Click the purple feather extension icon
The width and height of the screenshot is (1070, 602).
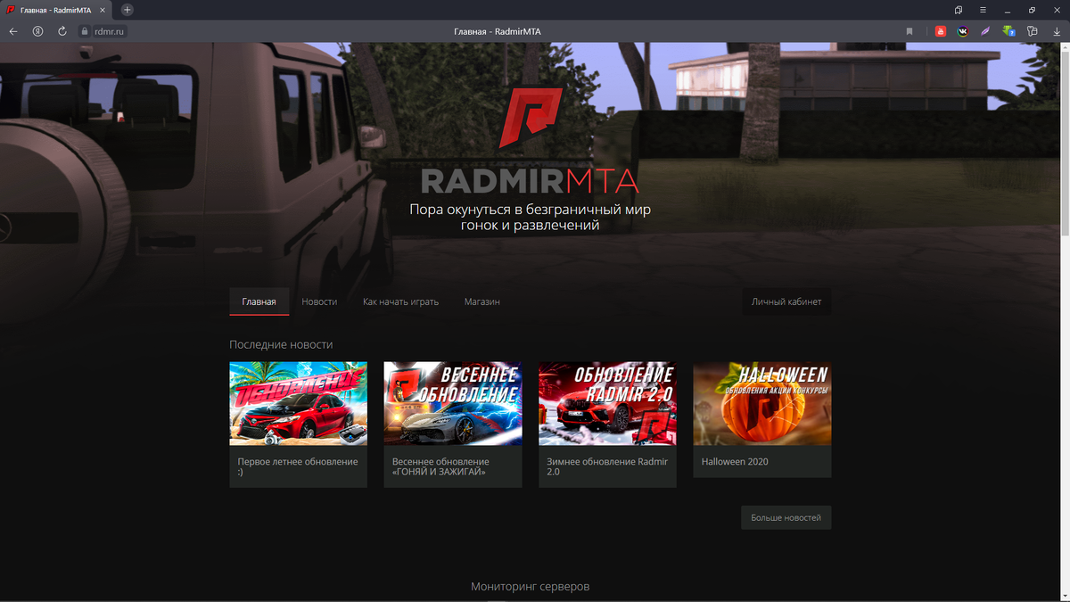coord(985,31)
